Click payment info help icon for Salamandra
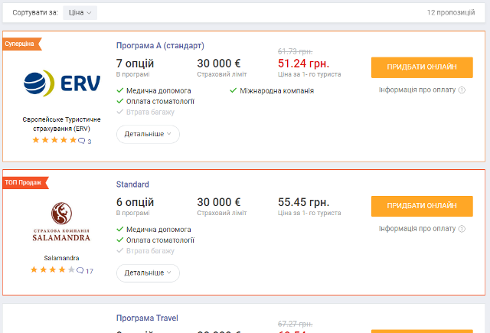The image size is (490, 333). click(x=462, y=229)
